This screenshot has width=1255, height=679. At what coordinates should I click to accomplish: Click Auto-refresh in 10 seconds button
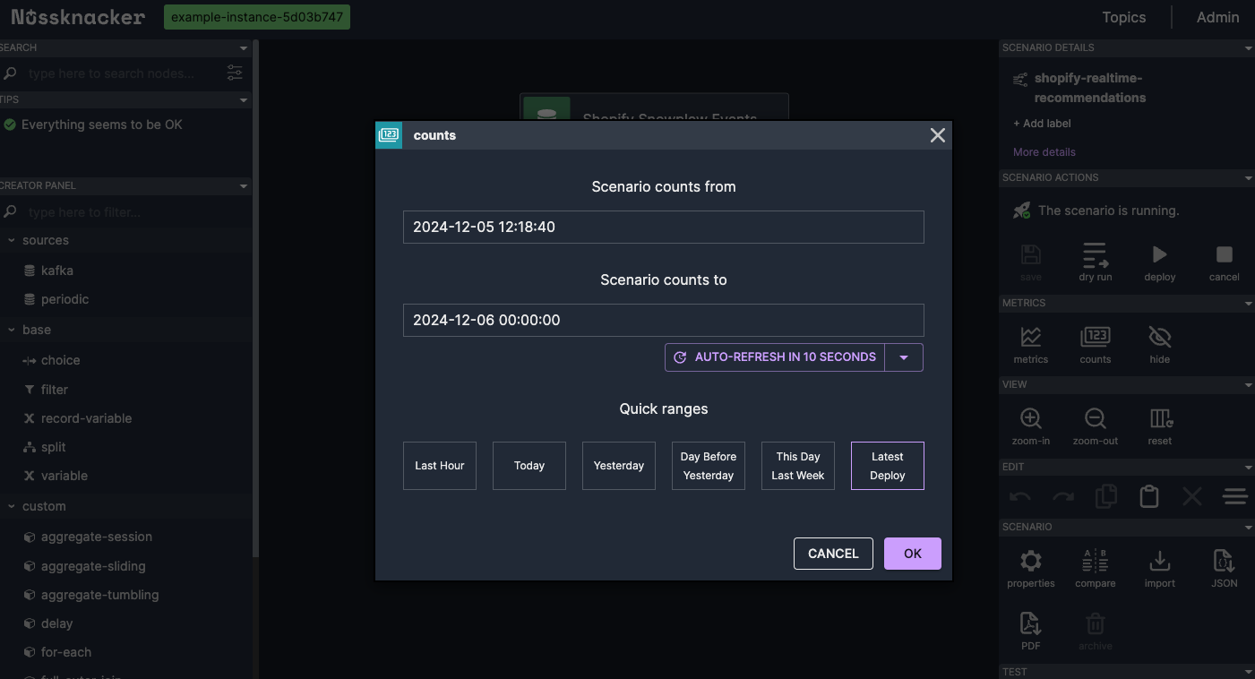click(x=775, y=357)
